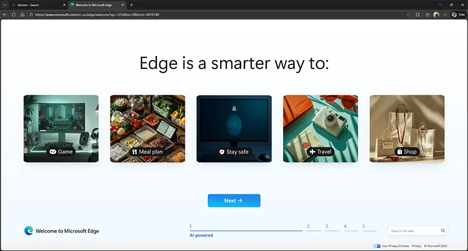This screenshot has height=251, width=468.
Task: Jump to step 2 indicator
Action: pyautogui.click(x=314, y=227)
